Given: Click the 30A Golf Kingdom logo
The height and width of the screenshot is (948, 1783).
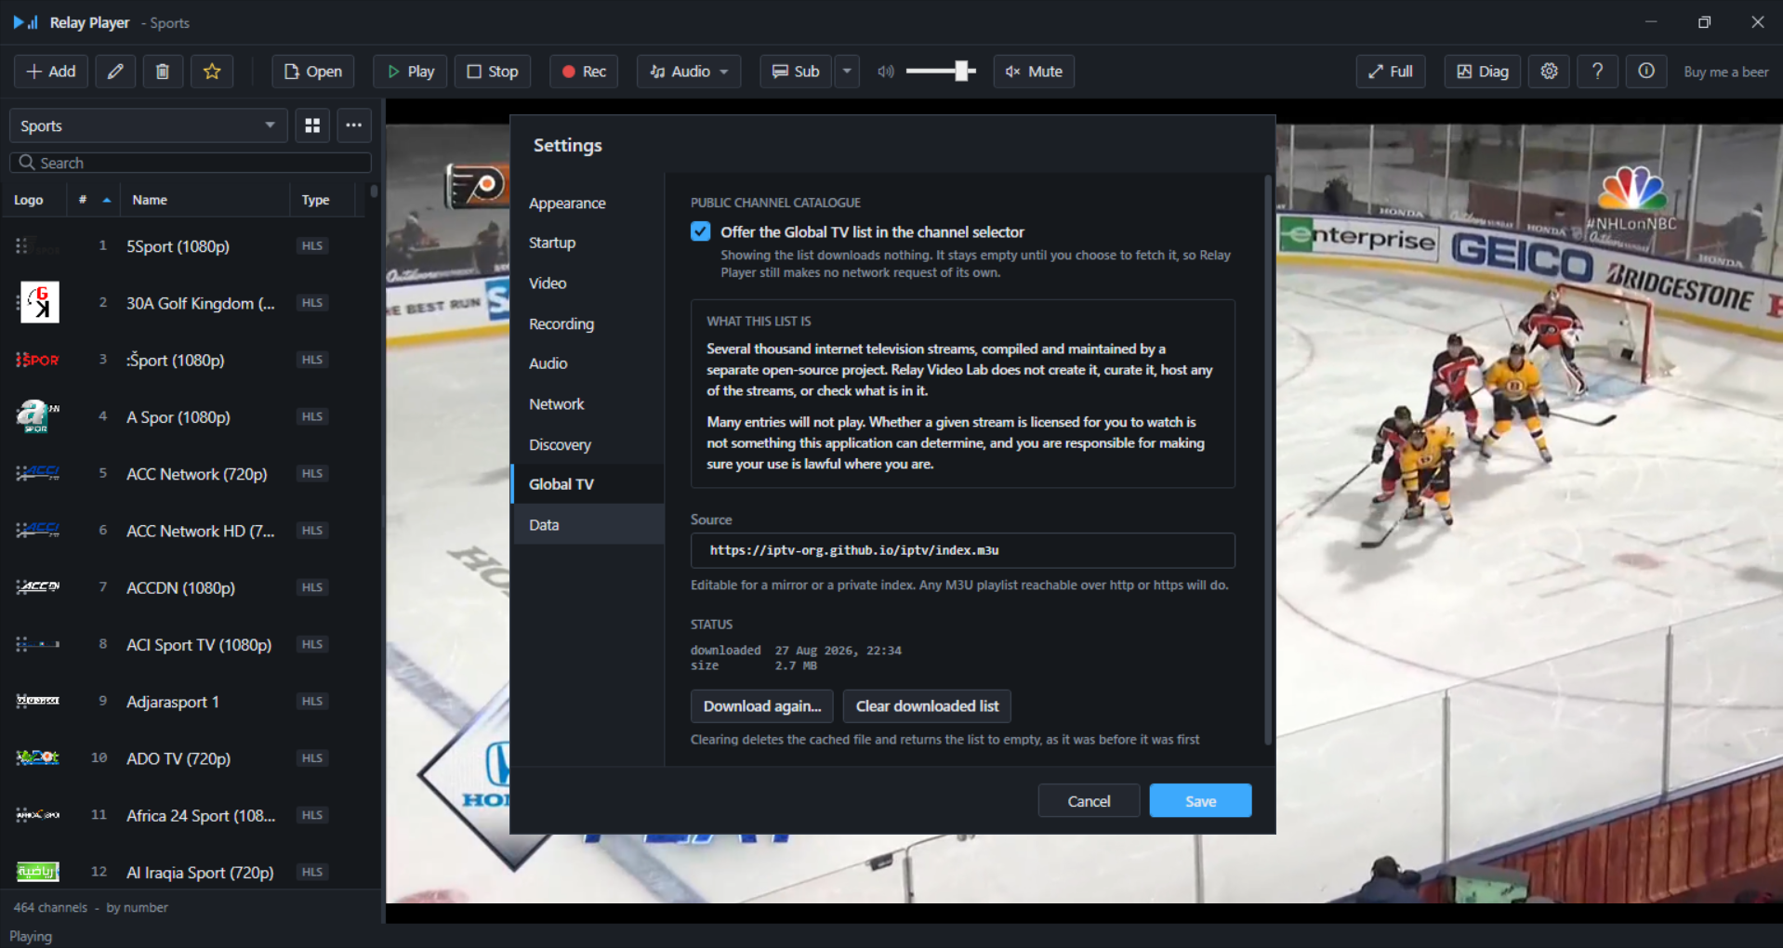Looking at the screenshot, I should pos(39,303).
